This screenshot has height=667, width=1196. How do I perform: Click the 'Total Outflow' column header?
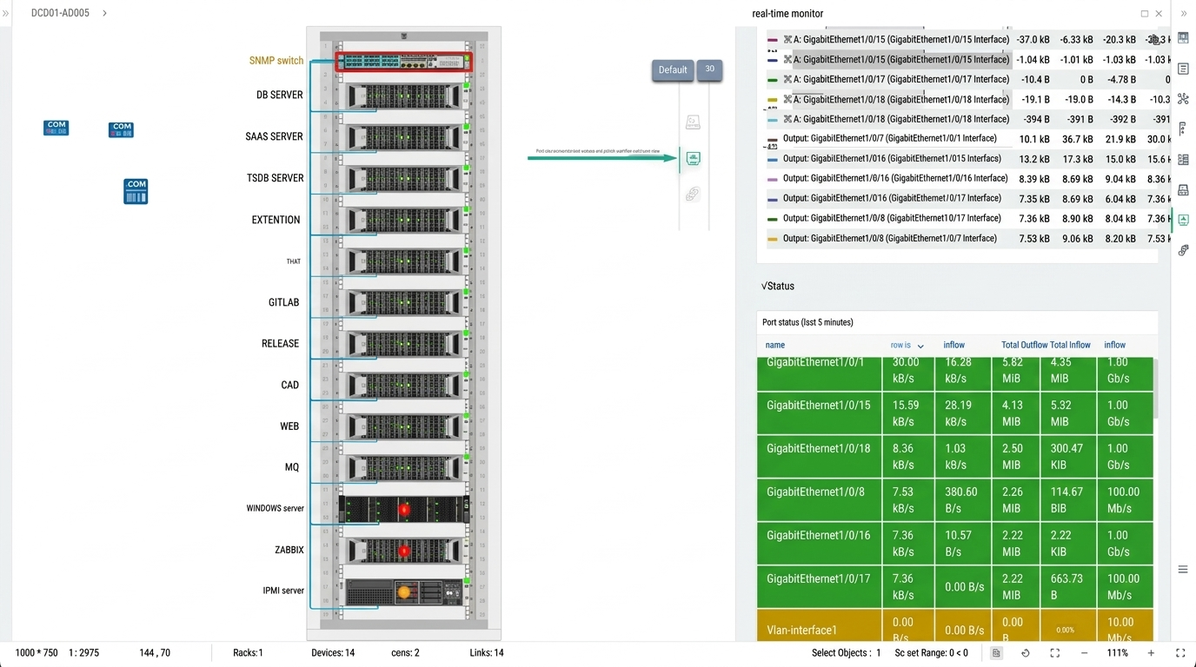tap(1025, 345)
